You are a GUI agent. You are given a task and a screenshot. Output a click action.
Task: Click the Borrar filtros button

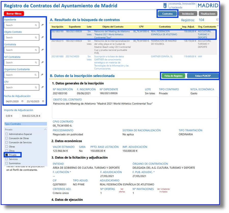click(14, 14)
